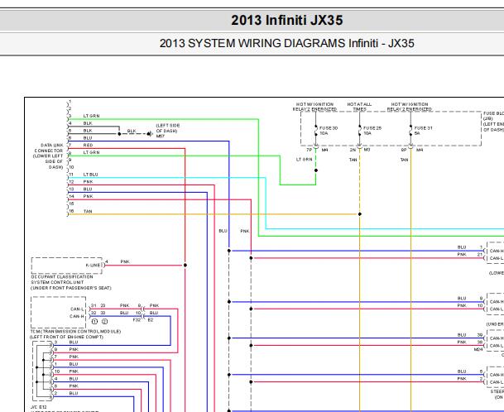Click the "PNK" wire label at pin 12

pyautogui.click(x=88, y=182)
